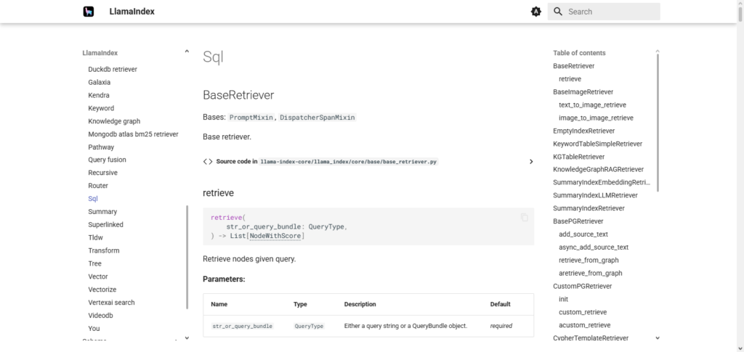Jump to KeywordTableSimpleRetriever in contents
The width and height of the screenshot is (744, 352).
click(598, 144)
